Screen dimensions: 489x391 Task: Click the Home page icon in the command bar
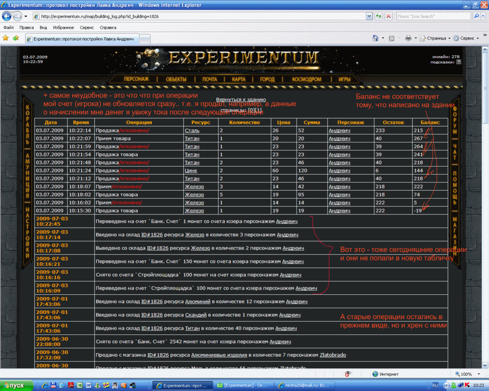375,38
